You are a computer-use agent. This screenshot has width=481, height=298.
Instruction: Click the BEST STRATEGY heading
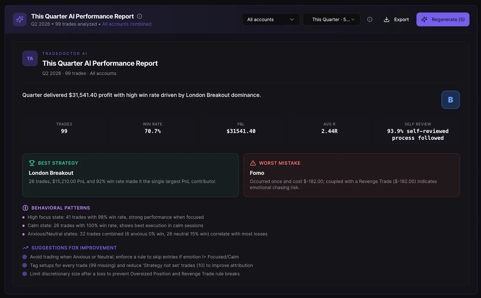[x=58, y=163]
